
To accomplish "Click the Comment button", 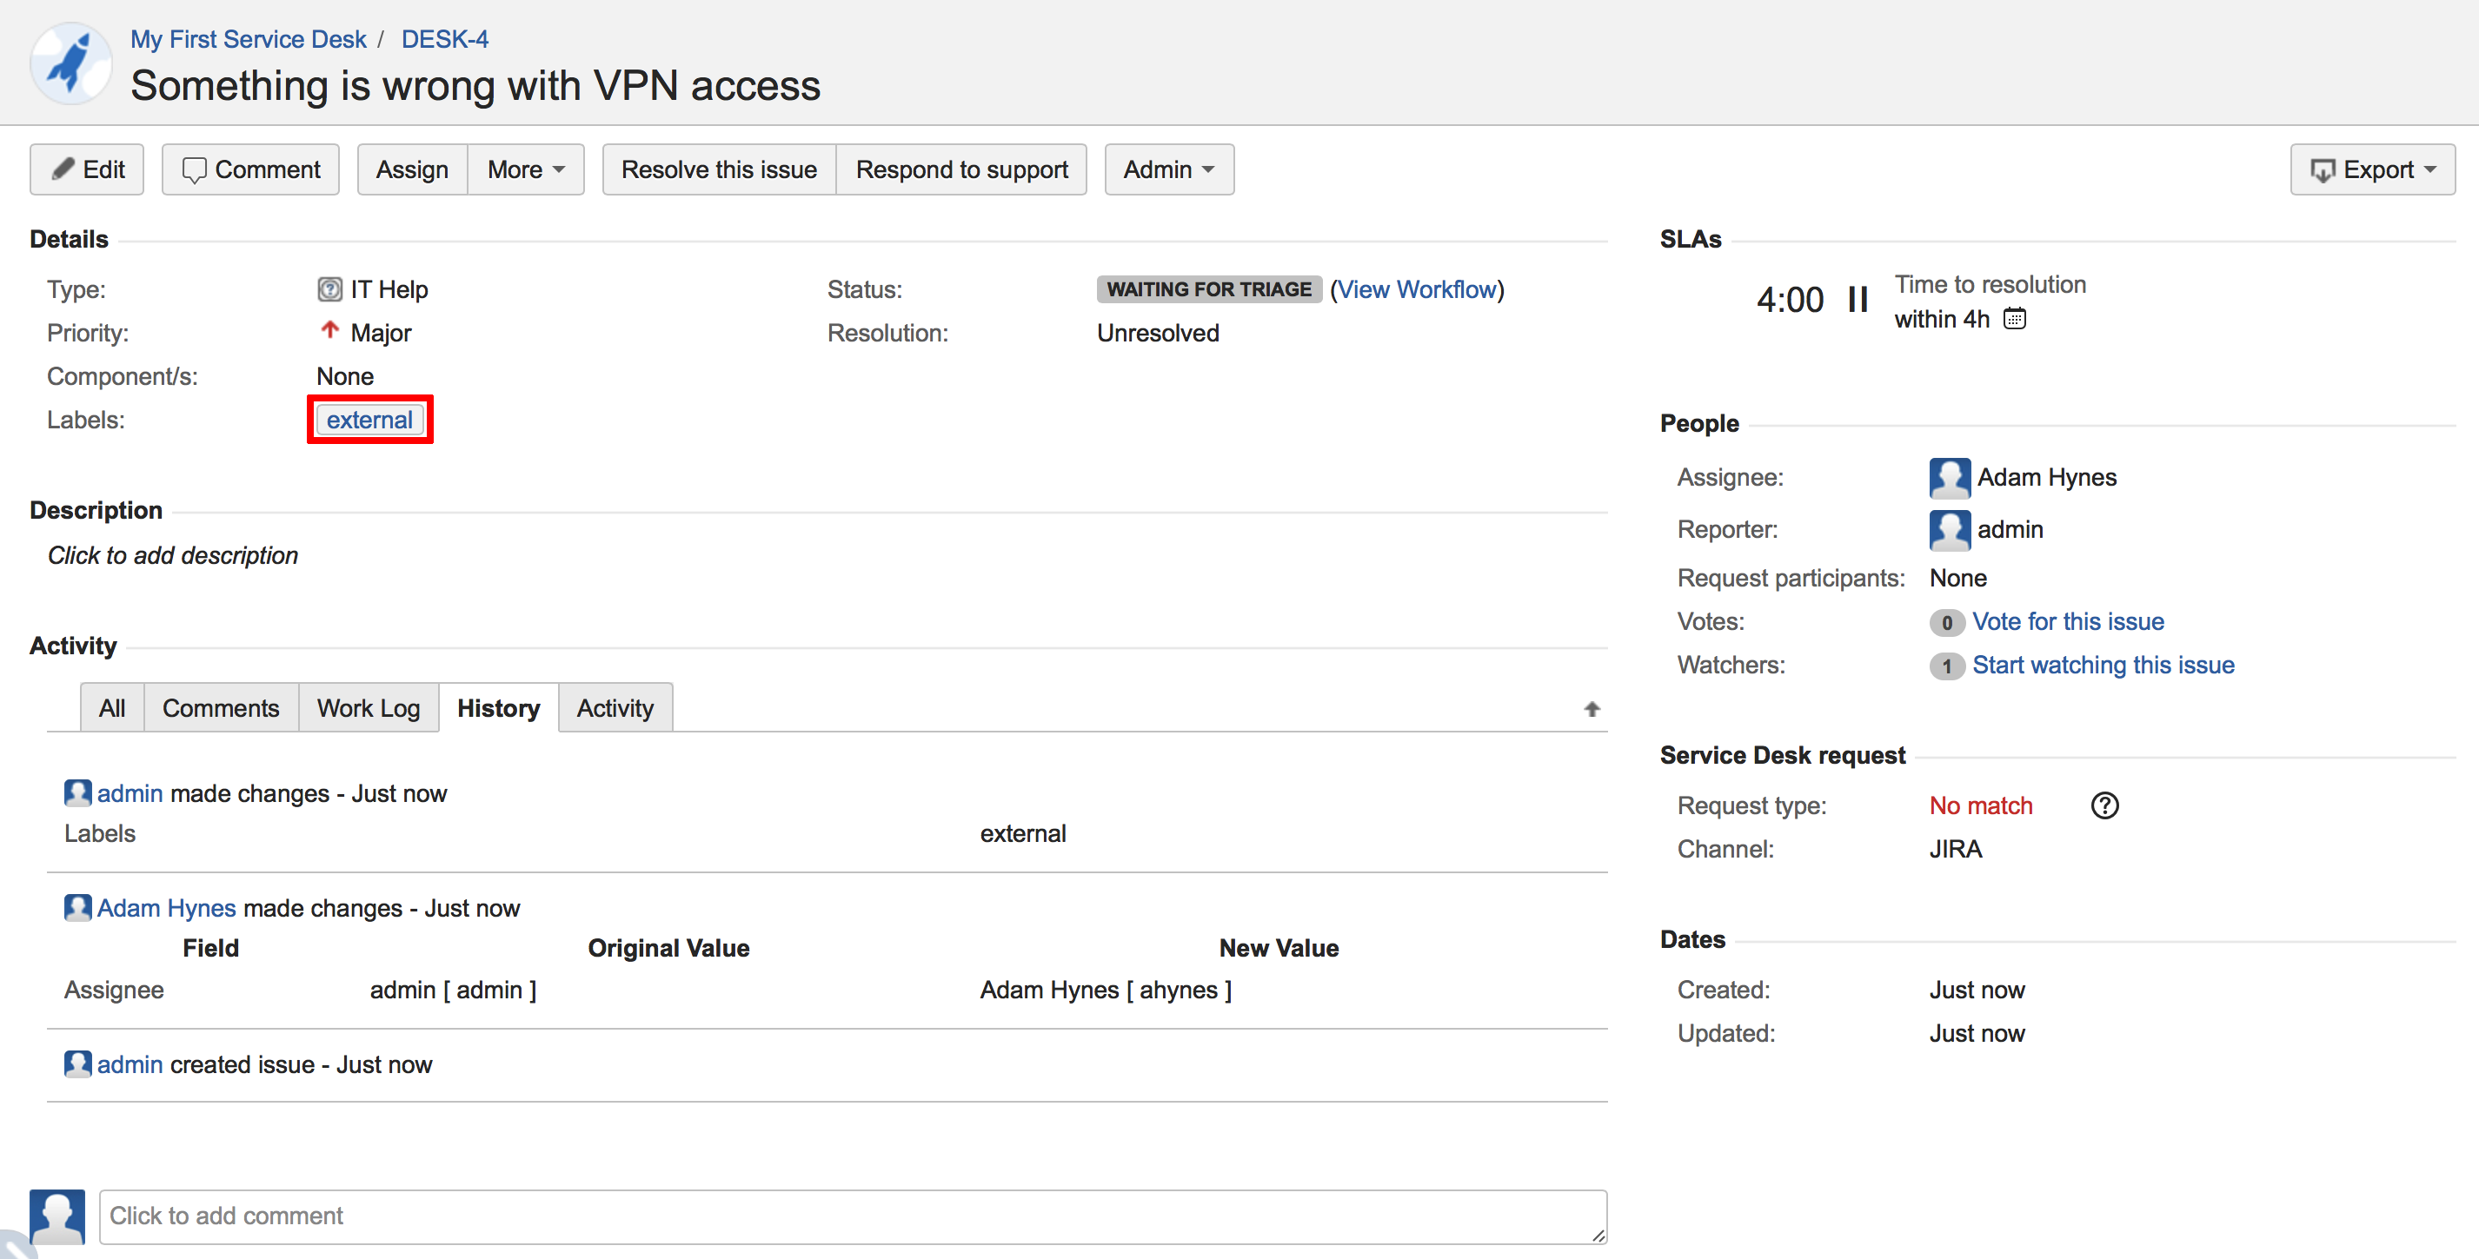I will point(250,169).
